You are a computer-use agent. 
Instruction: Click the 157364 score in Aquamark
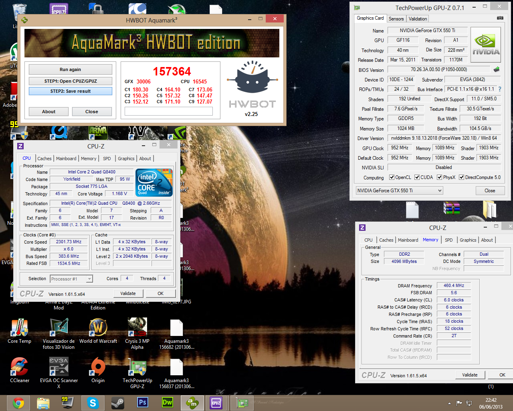[172, 71]
